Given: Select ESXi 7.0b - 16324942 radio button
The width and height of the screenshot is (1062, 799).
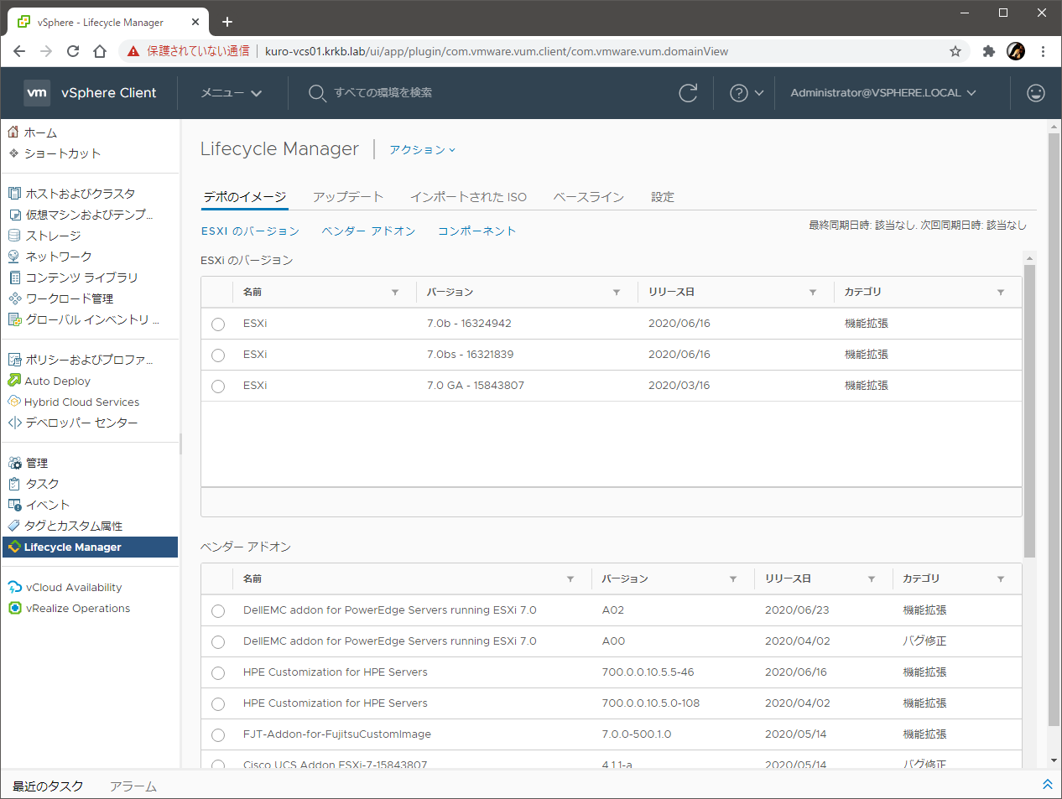Looking at the screenshot, I should click(x=218, y=324).
